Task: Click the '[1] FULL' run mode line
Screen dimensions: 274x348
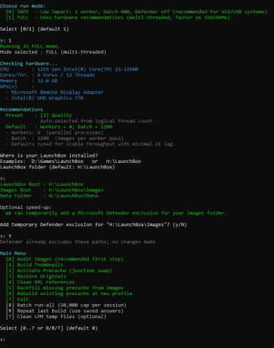Action: click(118, 17)
